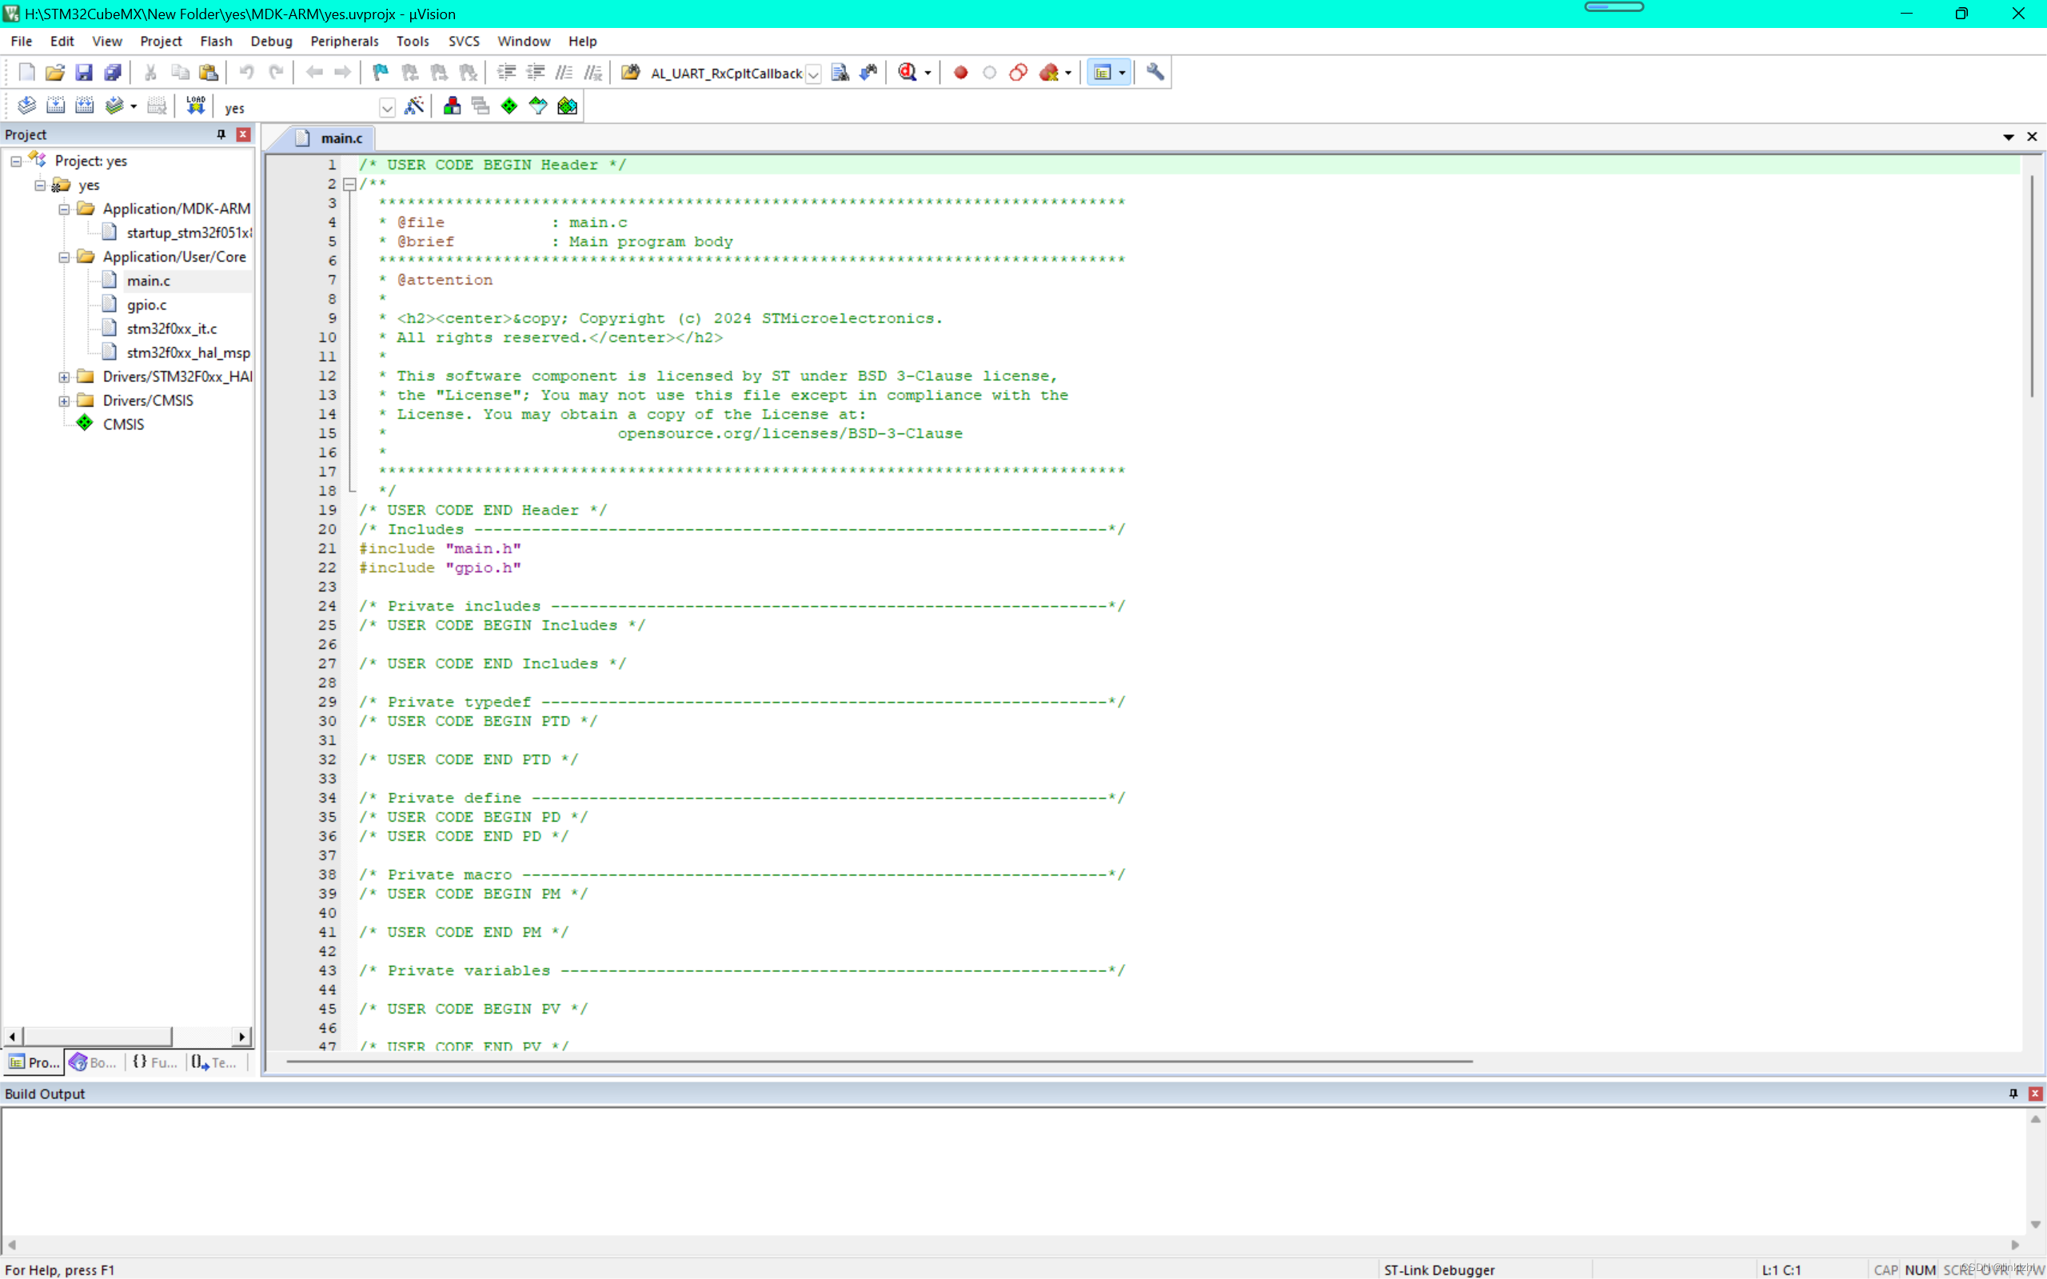Pin the Build Output panel

2013,1094
